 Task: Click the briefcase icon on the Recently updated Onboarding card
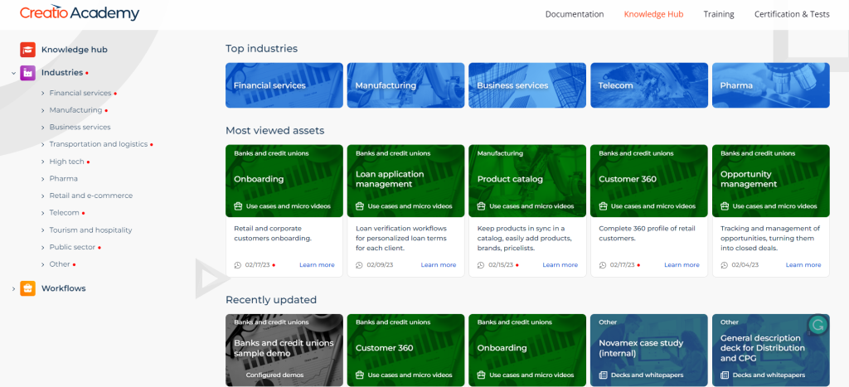(482, 375)
